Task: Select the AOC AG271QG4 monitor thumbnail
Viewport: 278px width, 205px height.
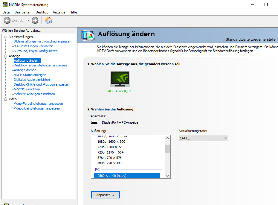Action: pyautogui.click(x=120, y=79)
